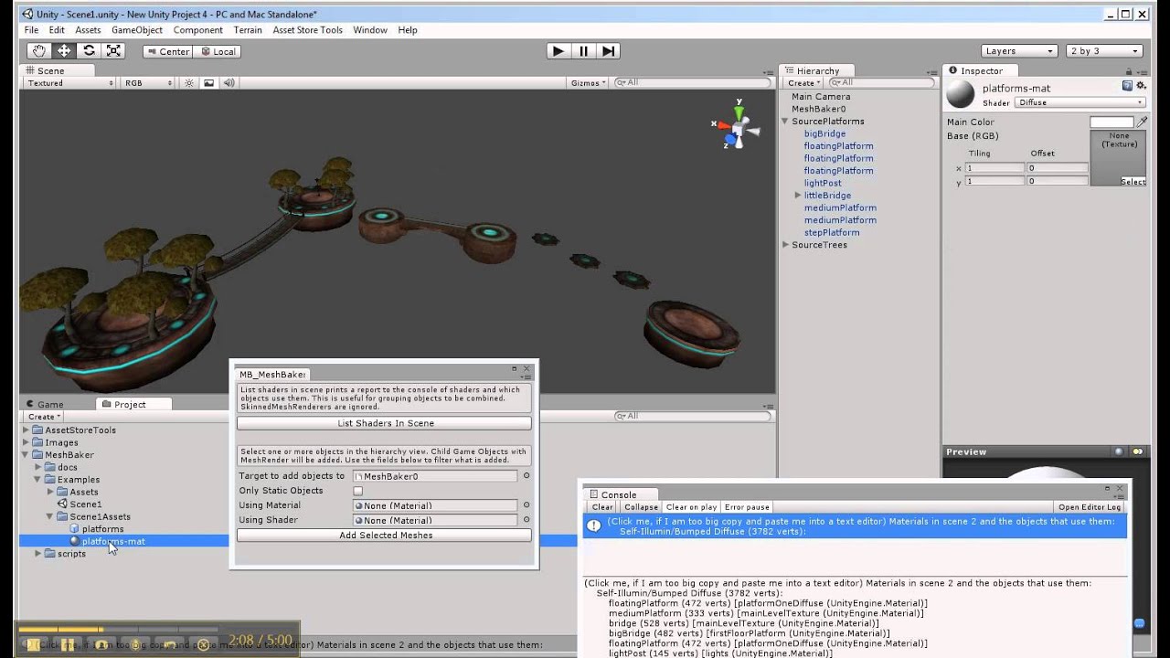
Task: Toggle Error pause in Console
Action: (747, 507)
